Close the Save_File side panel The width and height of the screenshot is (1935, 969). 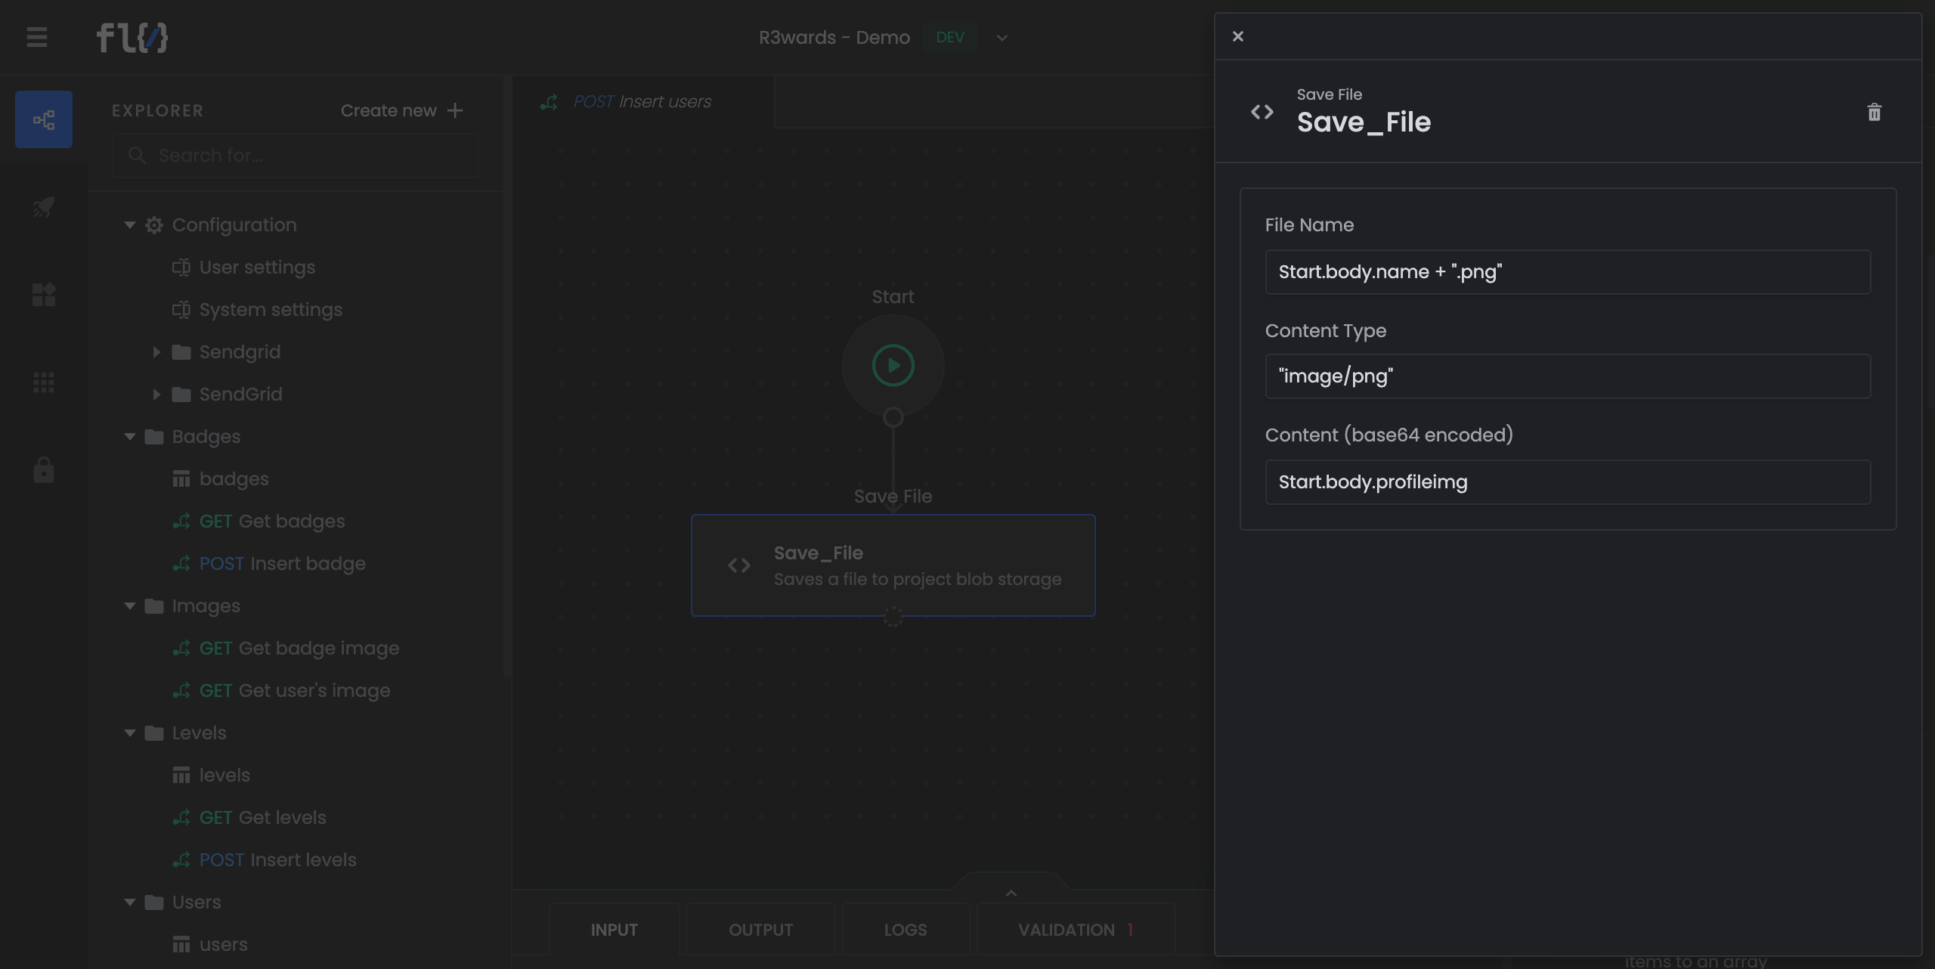tap(1238, 36)
